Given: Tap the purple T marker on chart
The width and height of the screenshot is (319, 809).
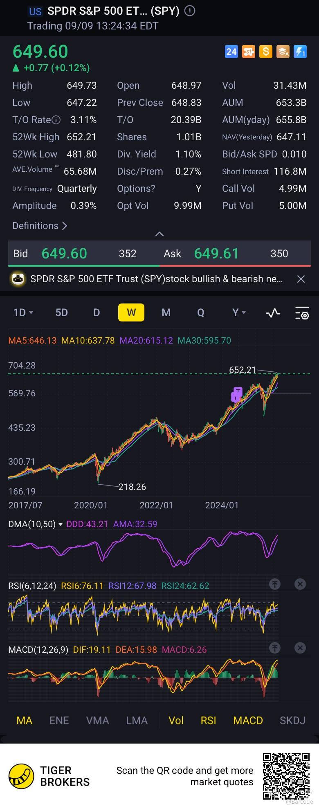Looking at the screenshot, I should click(x=237, y=394).
